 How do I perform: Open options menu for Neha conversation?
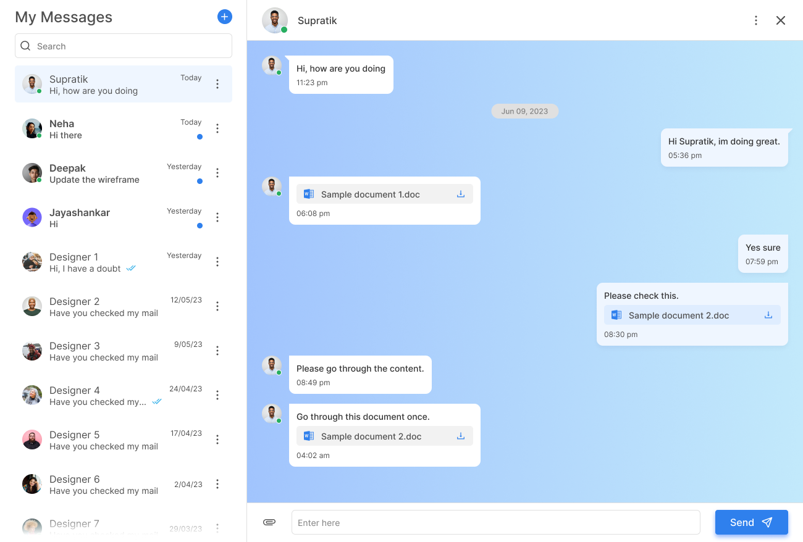tap(217, 128)
